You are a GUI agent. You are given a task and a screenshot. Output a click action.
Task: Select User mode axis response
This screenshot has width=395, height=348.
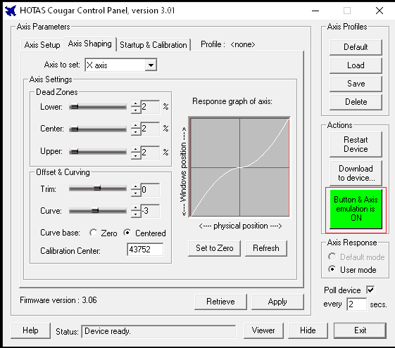(x=332, y=269)
